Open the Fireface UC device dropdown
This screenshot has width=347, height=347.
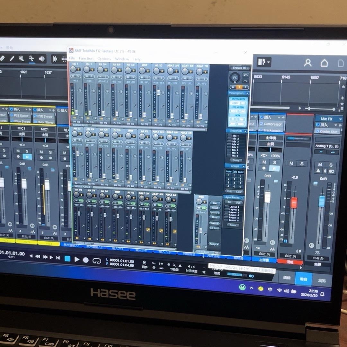[239, 68]
